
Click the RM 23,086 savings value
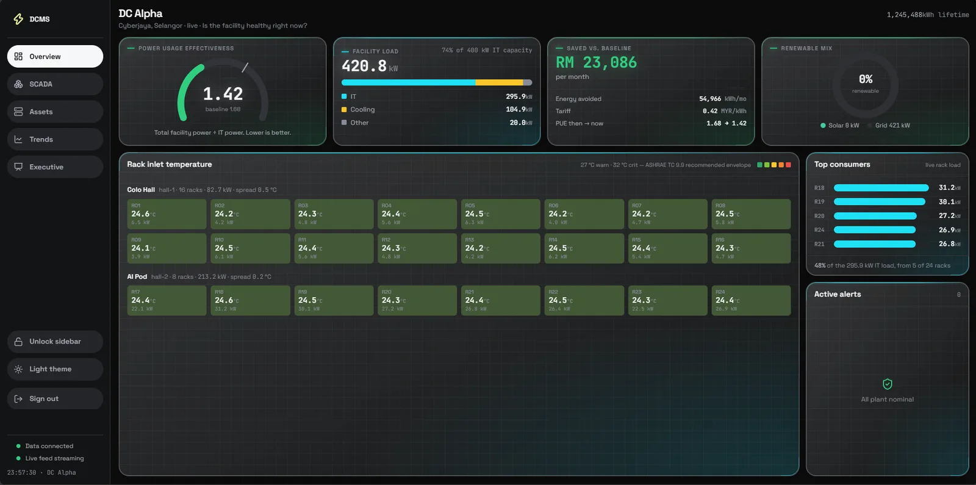(596, 62)
